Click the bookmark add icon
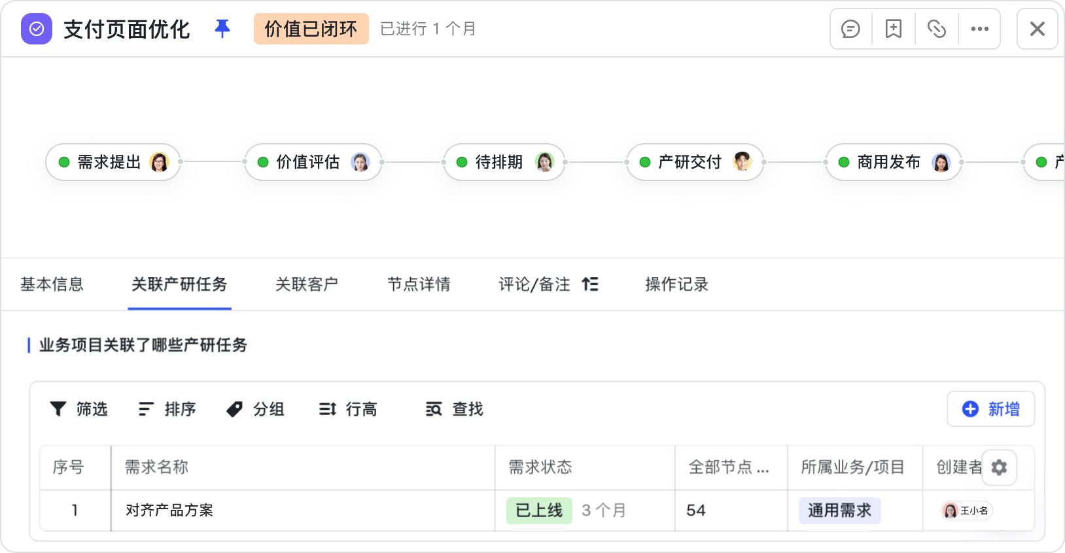1065x553 pixels. [x=894, y=29]
